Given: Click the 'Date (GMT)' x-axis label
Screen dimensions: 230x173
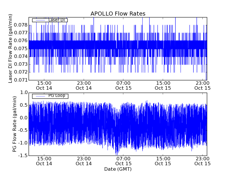Looking at the screenshot, I should pyautogui.click(x=118, y=169).
